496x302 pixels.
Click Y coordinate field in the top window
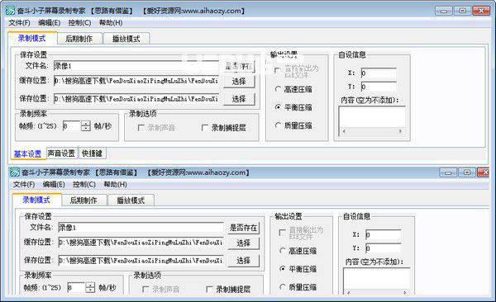pyautogui.click(x=379, y=87)
